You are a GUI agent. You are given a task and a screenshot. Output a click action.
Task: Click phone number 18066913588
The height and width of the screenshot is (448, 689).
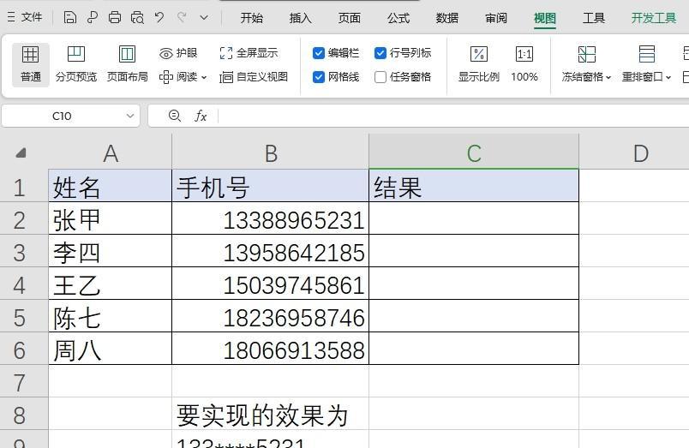tap(270, 349)
